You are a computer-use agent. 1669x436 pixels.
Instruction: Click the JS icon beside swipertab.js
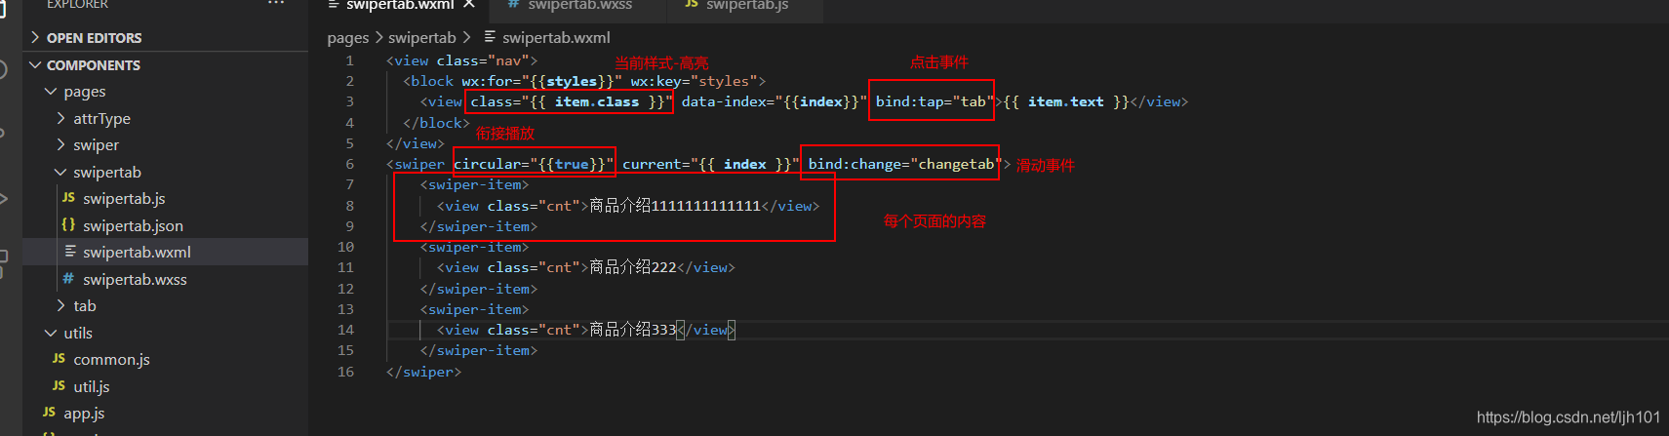pos(68,198)
